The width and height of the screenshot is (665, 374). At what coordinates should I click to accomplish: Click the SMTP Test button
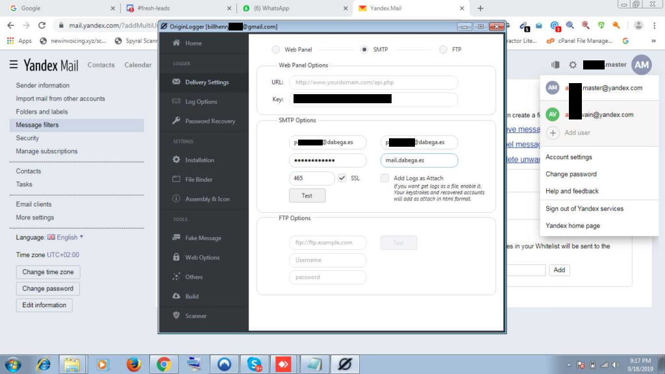(x=307, y=195)
